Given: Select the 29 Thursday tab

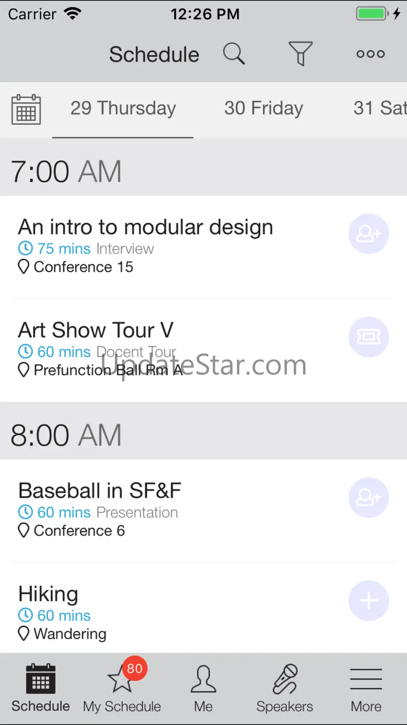Looking at the screenshot, I should pos(123,108).
